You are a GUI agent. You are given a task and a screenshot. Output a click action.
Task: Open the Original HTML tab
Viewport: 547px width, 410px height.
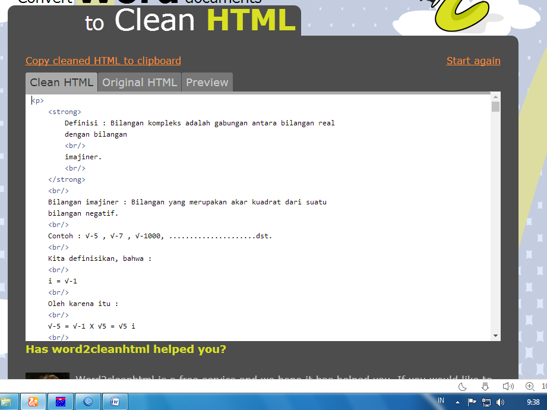140,83
